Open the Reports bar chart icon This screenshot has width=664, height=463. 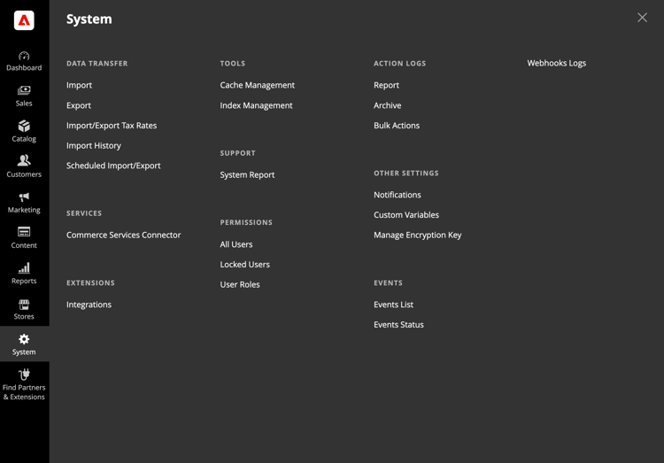[24, 267]
